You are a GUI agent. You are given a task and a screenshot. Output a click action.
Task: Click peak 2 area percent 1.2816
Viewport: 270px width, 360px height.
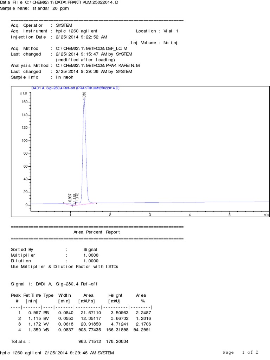[143, 319]
